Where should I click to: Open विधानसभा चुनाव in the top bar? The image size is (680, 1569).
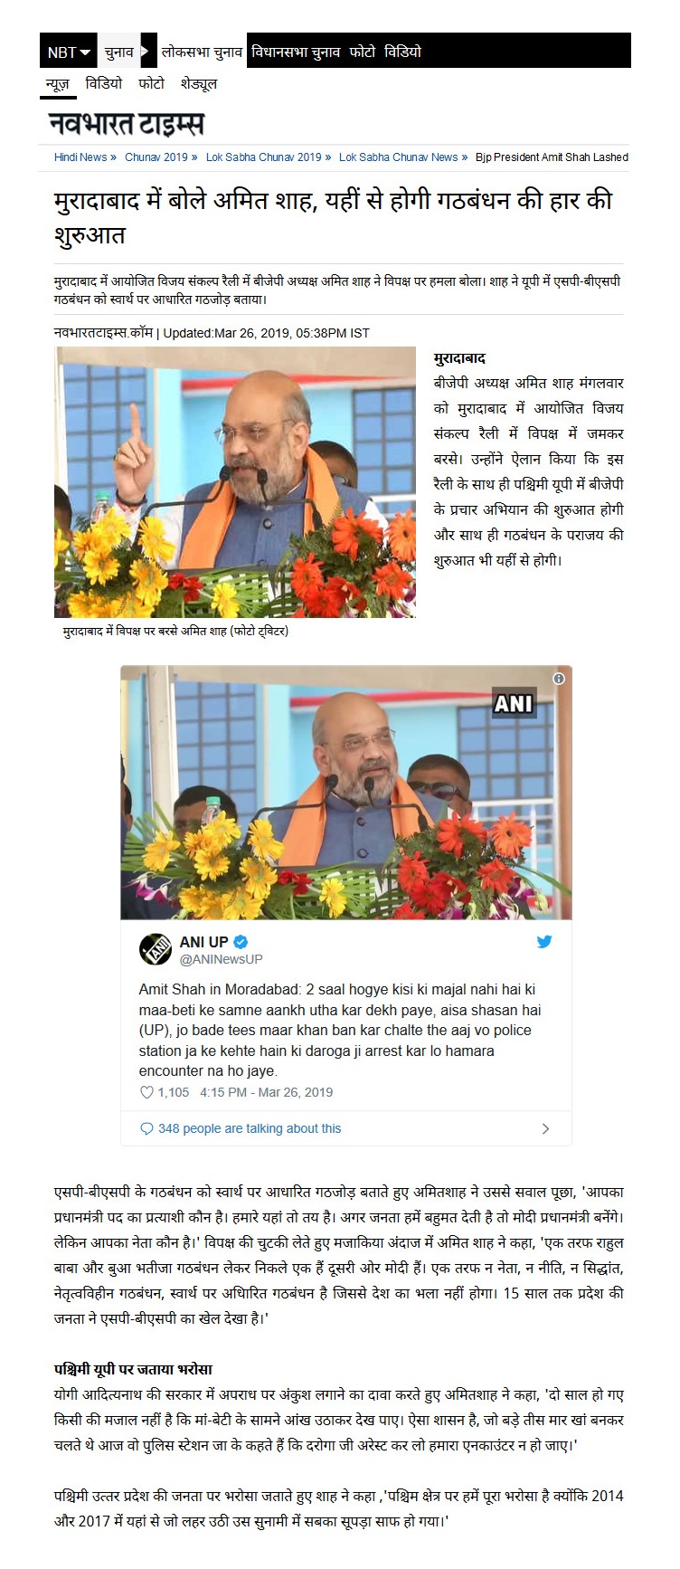click(296, 52)
